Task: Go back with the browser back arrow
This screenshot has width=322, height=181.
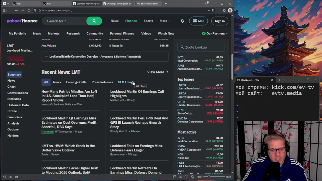Action: 16,10
